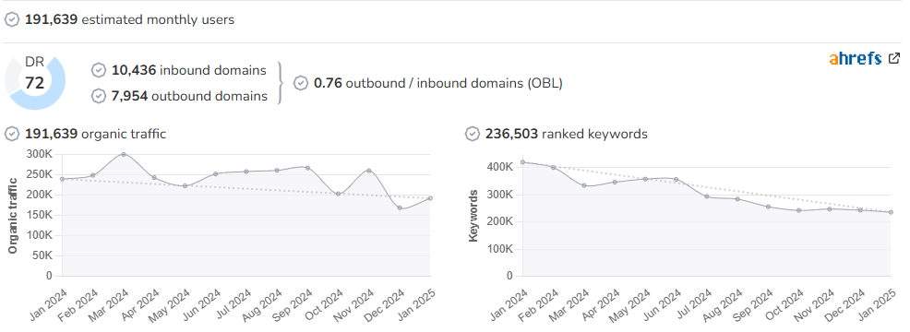Select Nov 2024 point on organic traffic chart
The width and height of the screenshot is (910, 332).
coord(369,171)
